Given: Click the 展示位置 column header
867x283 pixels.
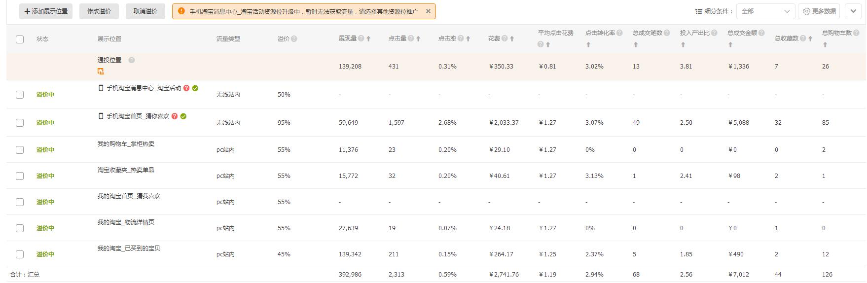Looking at the screenshot, I should pyautogui.click(x=109, y=39).
